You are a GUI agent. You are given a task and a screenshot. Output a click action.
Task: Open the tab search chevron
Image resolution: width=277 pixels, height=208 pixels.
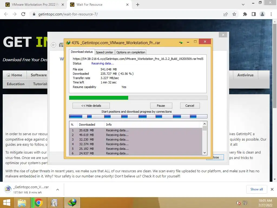coord(243,5)
